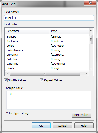Viewport: 98px width, 133px height.
Task: Click the list's scroll down arrow
Action: tap(91, 69)
